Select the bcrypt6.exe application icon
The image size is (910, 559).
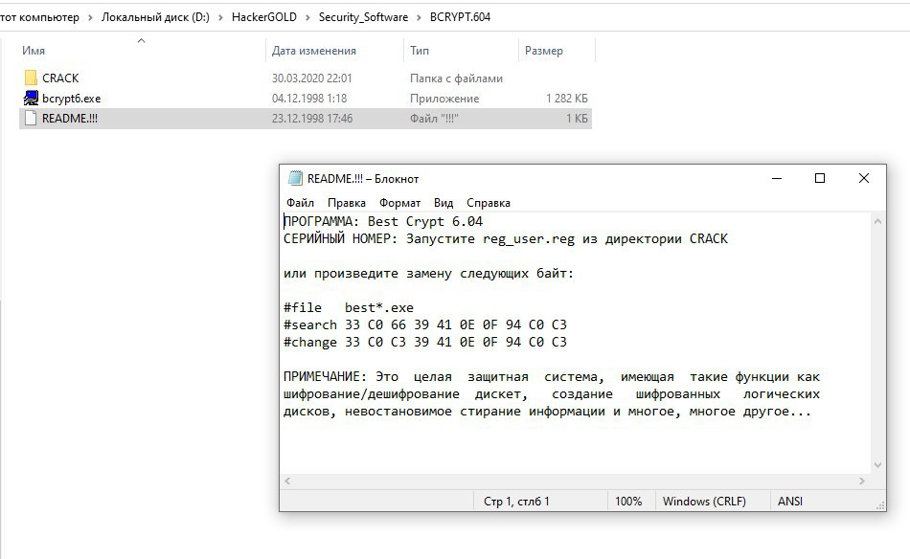coord(31,98)
